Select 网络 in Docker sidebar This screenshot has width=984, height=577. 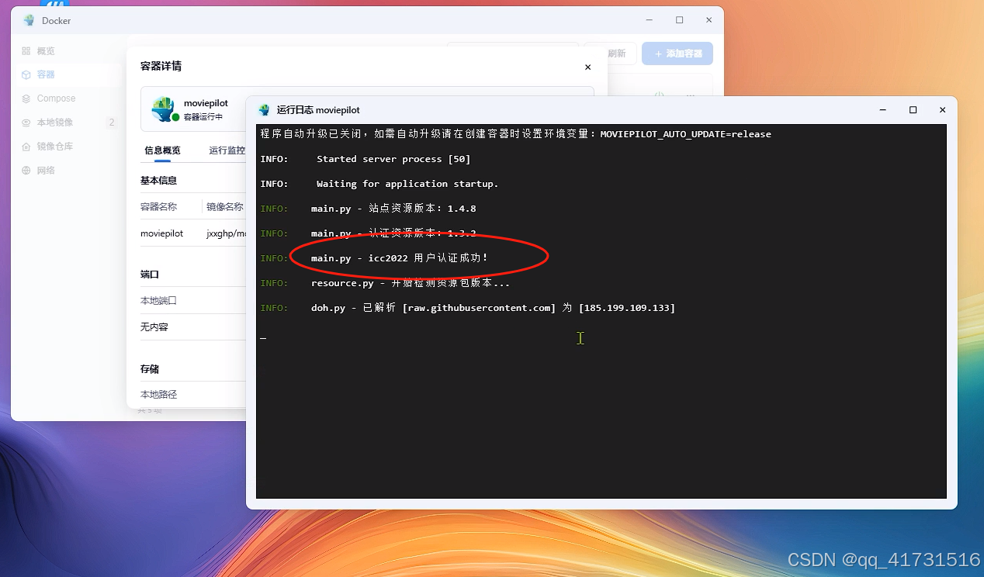(x=46, y=171)
